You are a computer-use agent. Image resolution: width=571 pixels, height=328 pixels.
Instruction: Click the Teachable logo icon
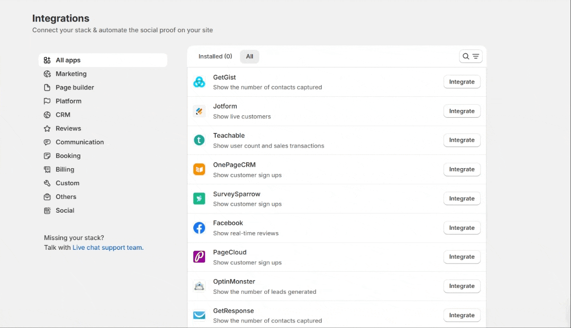click(199, 140)
